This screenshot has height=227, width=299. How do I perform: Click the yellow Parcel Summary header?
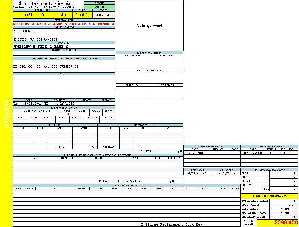click(269, 196)
